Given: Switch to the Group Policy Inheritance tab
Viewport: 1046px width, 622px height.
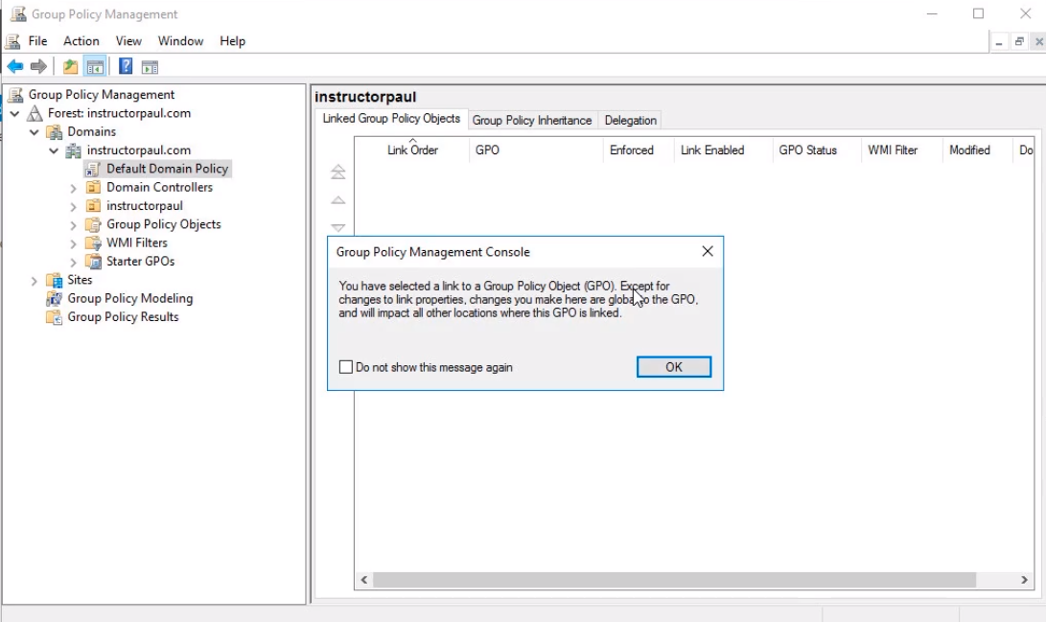Looking at the screenshot, I should pyautogui.click(x=532, y=121).
